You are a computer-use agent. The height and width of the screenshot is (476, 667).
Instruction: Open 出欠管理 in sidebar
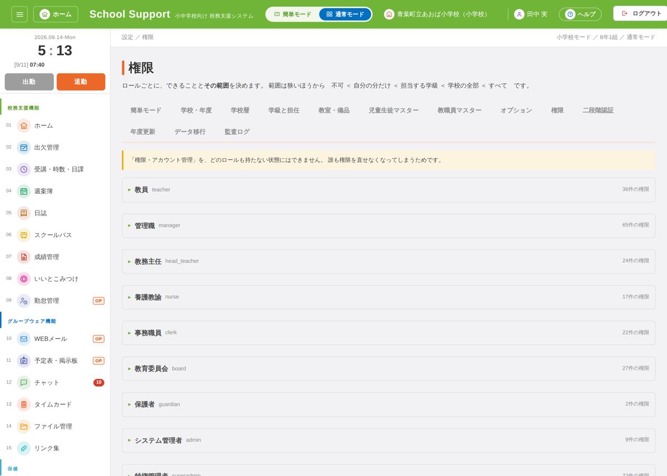tap(55, 148)
